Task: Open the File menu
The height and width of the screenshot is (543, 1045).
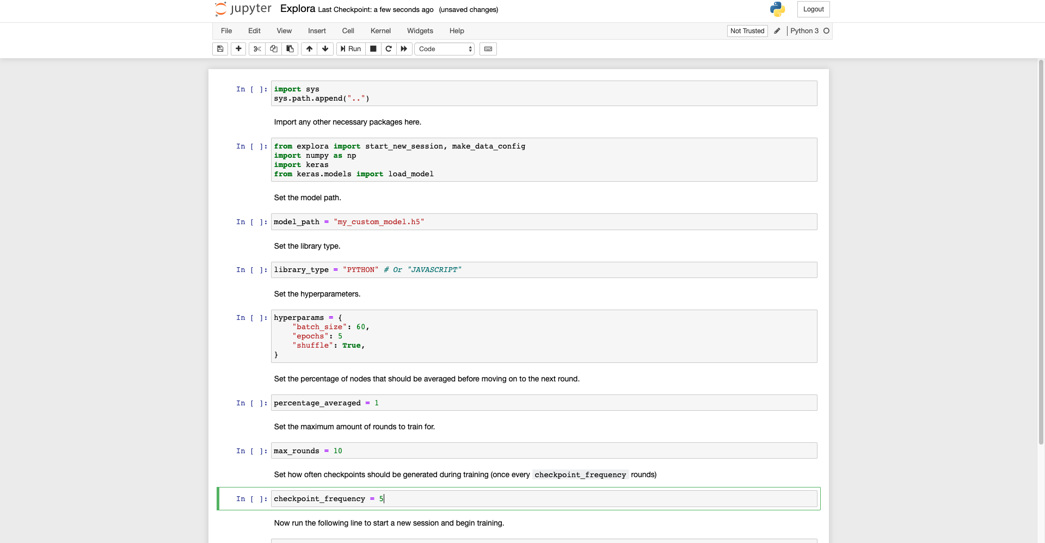Action: tap(226, 31)
